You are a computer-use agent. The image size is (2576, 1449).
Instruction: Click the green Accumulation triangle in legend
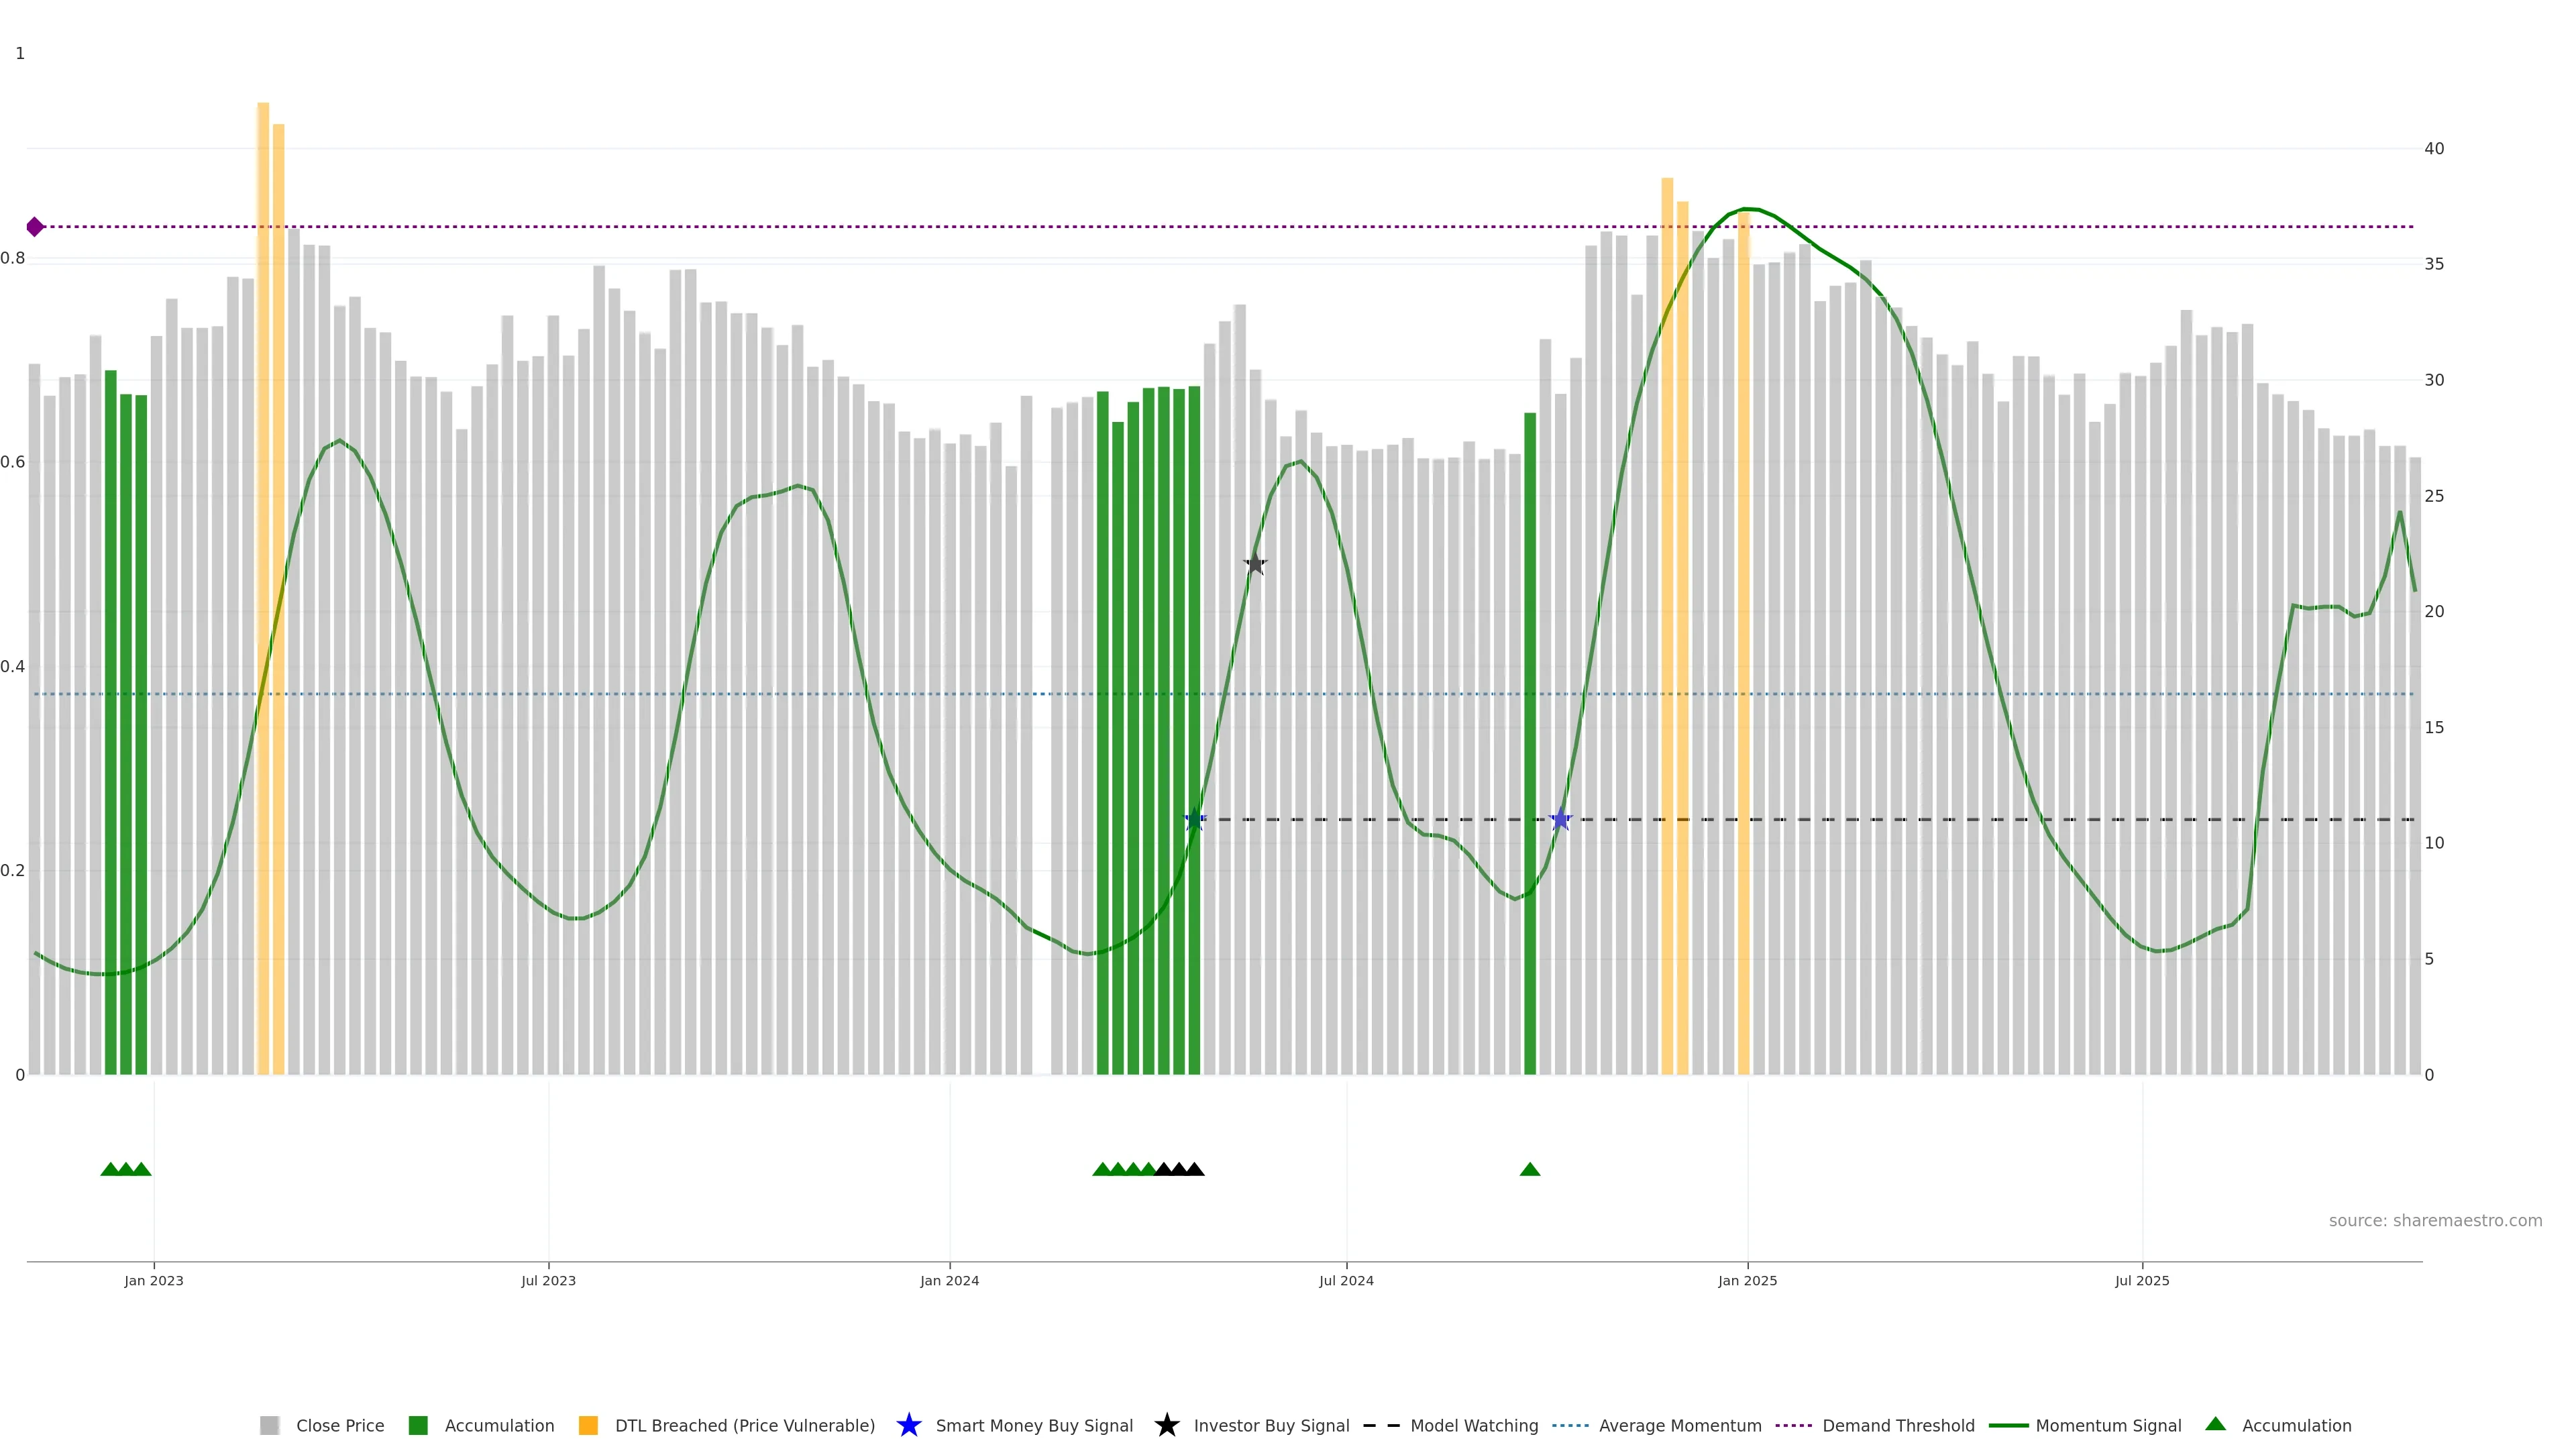point(2215,1424)
